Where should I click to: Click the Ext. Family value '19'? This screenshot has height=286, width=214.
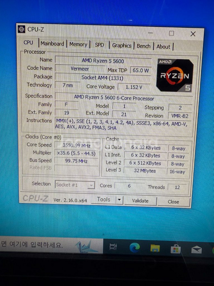click(66, 113)
